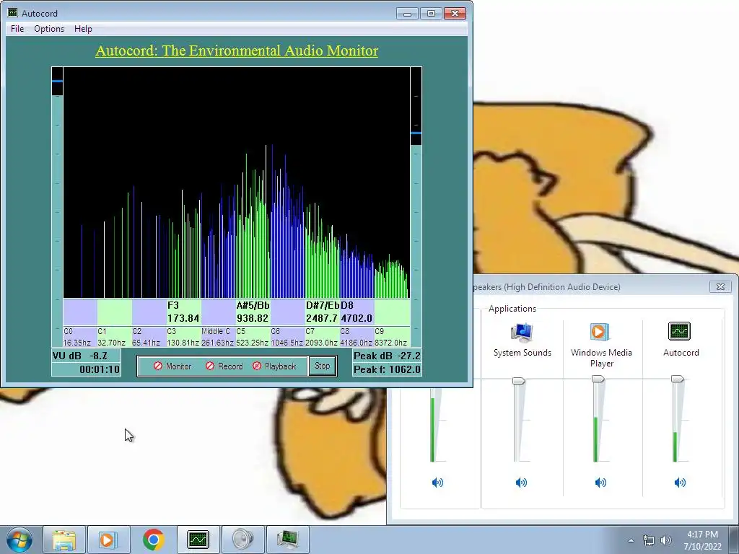The height and width of the screenshot is (554, 739).
Task: Open the Help menu in Autocord
Action: (x=83, y=29)
